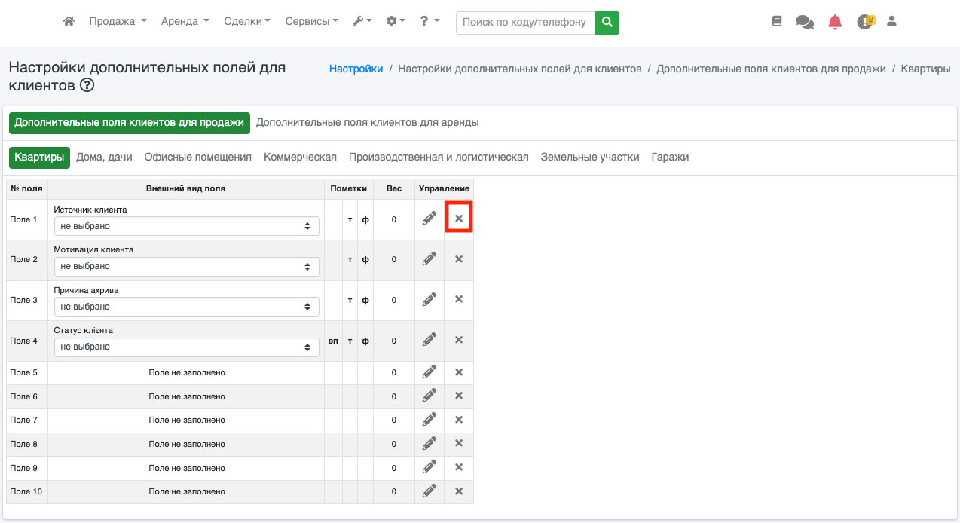Click pencil icon for Поле 4
The height and width of the screenshot is (523, 960).
430,340
